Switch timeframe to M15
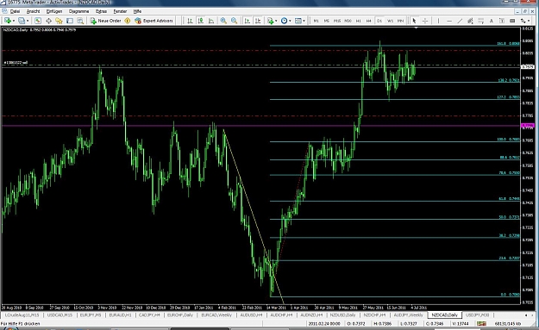539x330 pixels. (x=337, y=21)
